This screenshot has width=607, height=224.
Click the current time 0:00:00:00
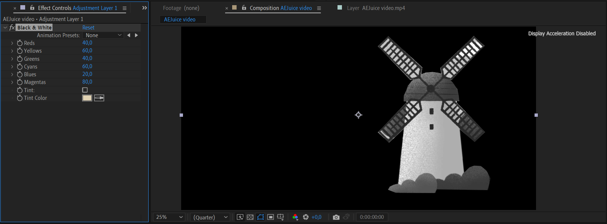pyautogui.click(x=372, y=217)
